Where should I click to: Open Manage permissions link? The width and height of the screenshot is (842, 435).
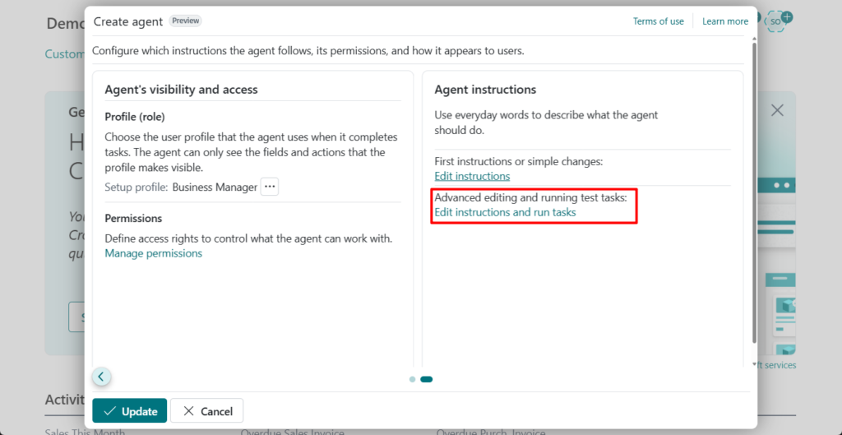tap(153, 253)
